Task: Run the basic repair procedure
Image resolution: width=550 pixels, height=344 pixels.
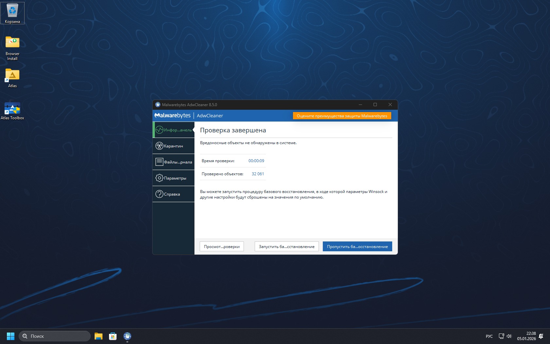Action: (286, 247)
